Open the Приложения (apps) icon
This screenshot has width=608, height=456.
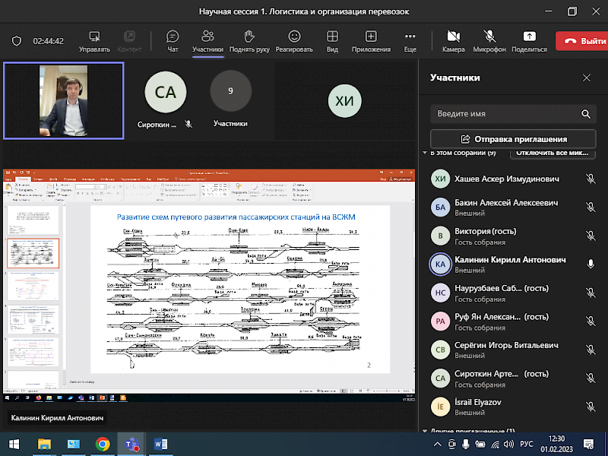click(371, 37)
